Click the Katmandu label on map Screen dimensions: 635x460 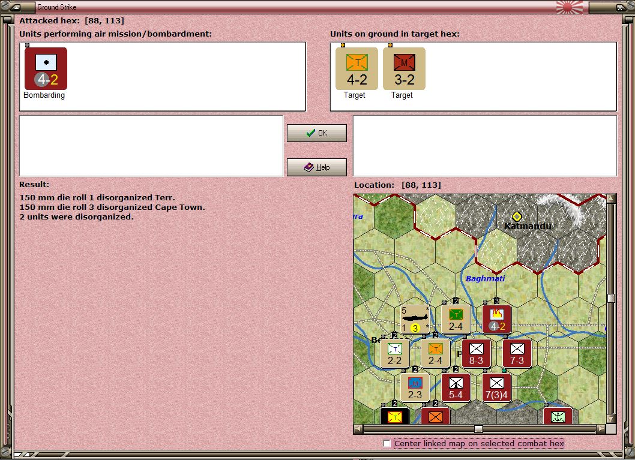pos(528,226)
